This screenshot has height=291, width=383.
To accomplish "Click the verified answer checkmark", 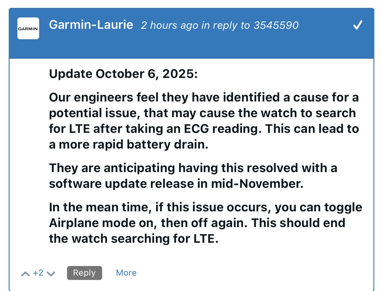I will point(357,25).
